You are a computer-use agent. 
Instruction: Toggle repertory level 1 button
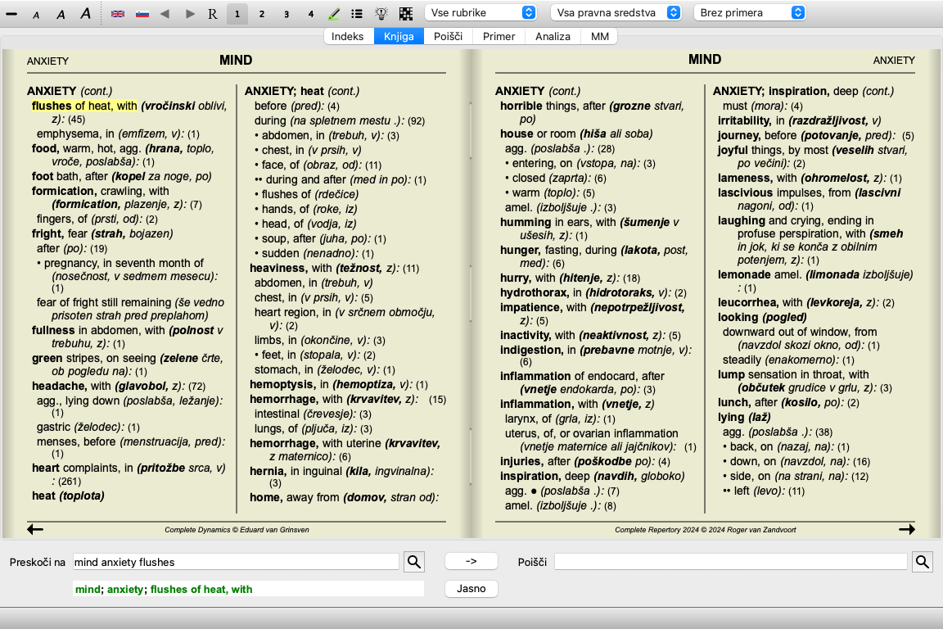click(x=237, y=14)
